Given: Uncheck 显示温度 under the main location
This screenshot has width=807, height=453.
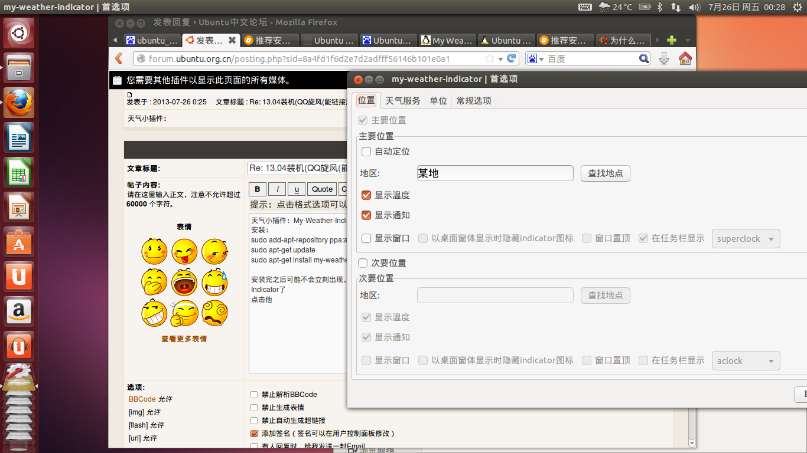Looking at the screenshot, I should (x=366, y=195).
